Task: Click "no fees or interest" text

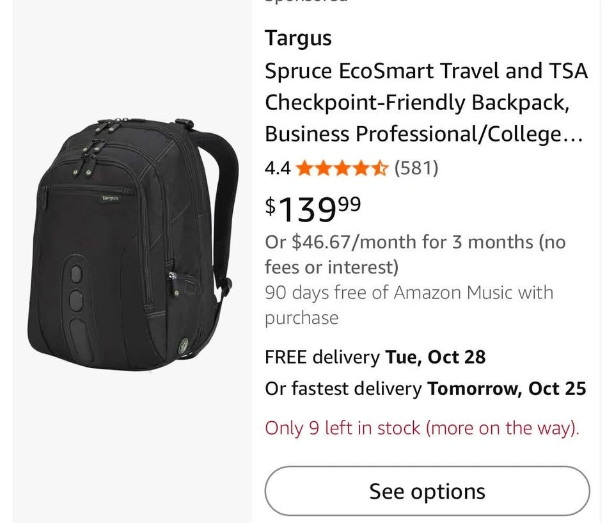Action: click(x=332, y=266)
